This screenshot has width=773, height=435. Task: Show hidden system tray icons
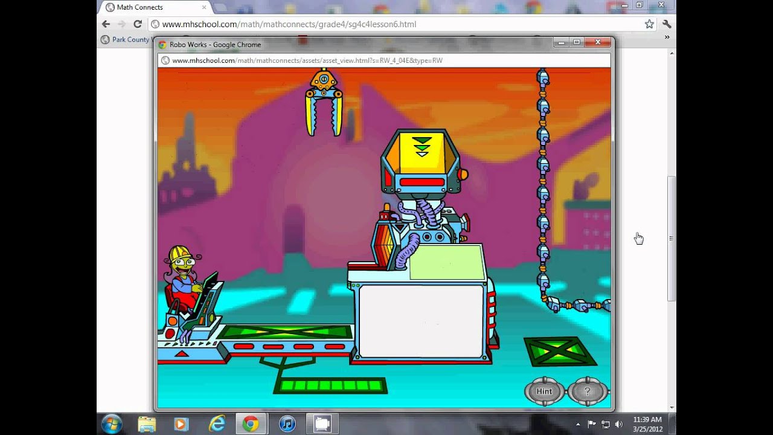[x=578, y=424]
